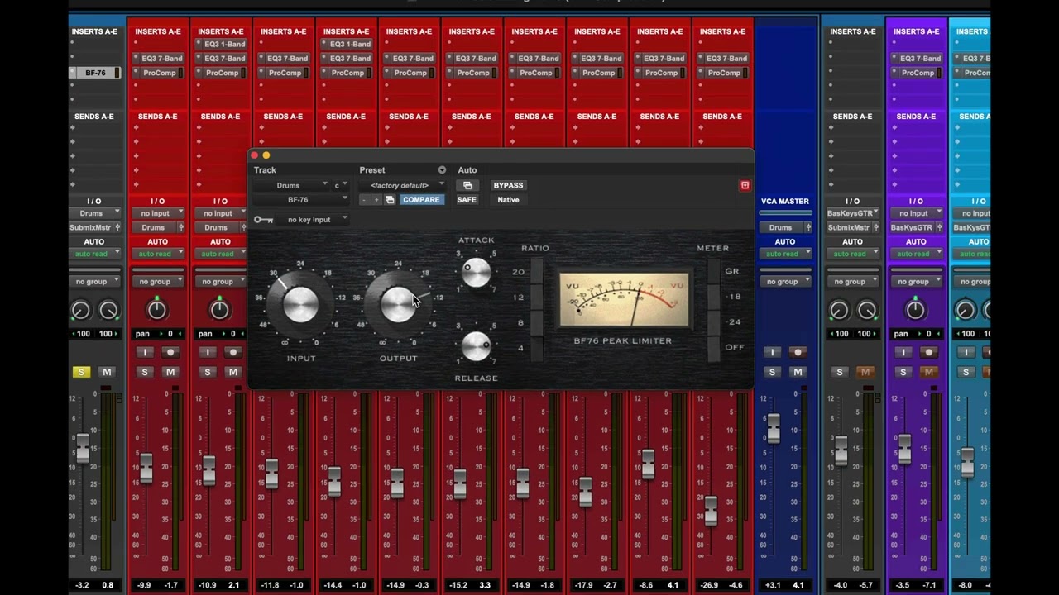
Task: Open the BasKeysGTR input selector on gray track
Action: tap(853, 213)
